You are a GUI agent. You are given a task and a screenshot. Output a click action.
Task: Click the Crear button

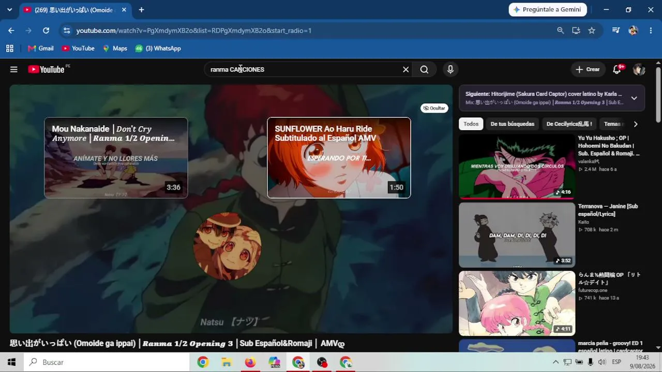click(588, 69)
